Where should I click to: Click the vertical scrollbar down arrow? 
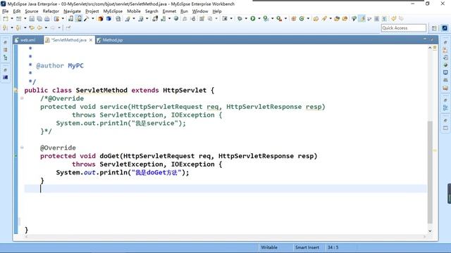click(430, 231)
